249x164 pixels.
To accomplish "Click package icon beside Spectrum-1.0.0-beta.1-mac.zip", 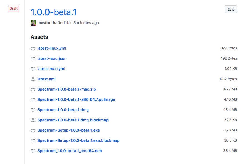I will 33,89.
